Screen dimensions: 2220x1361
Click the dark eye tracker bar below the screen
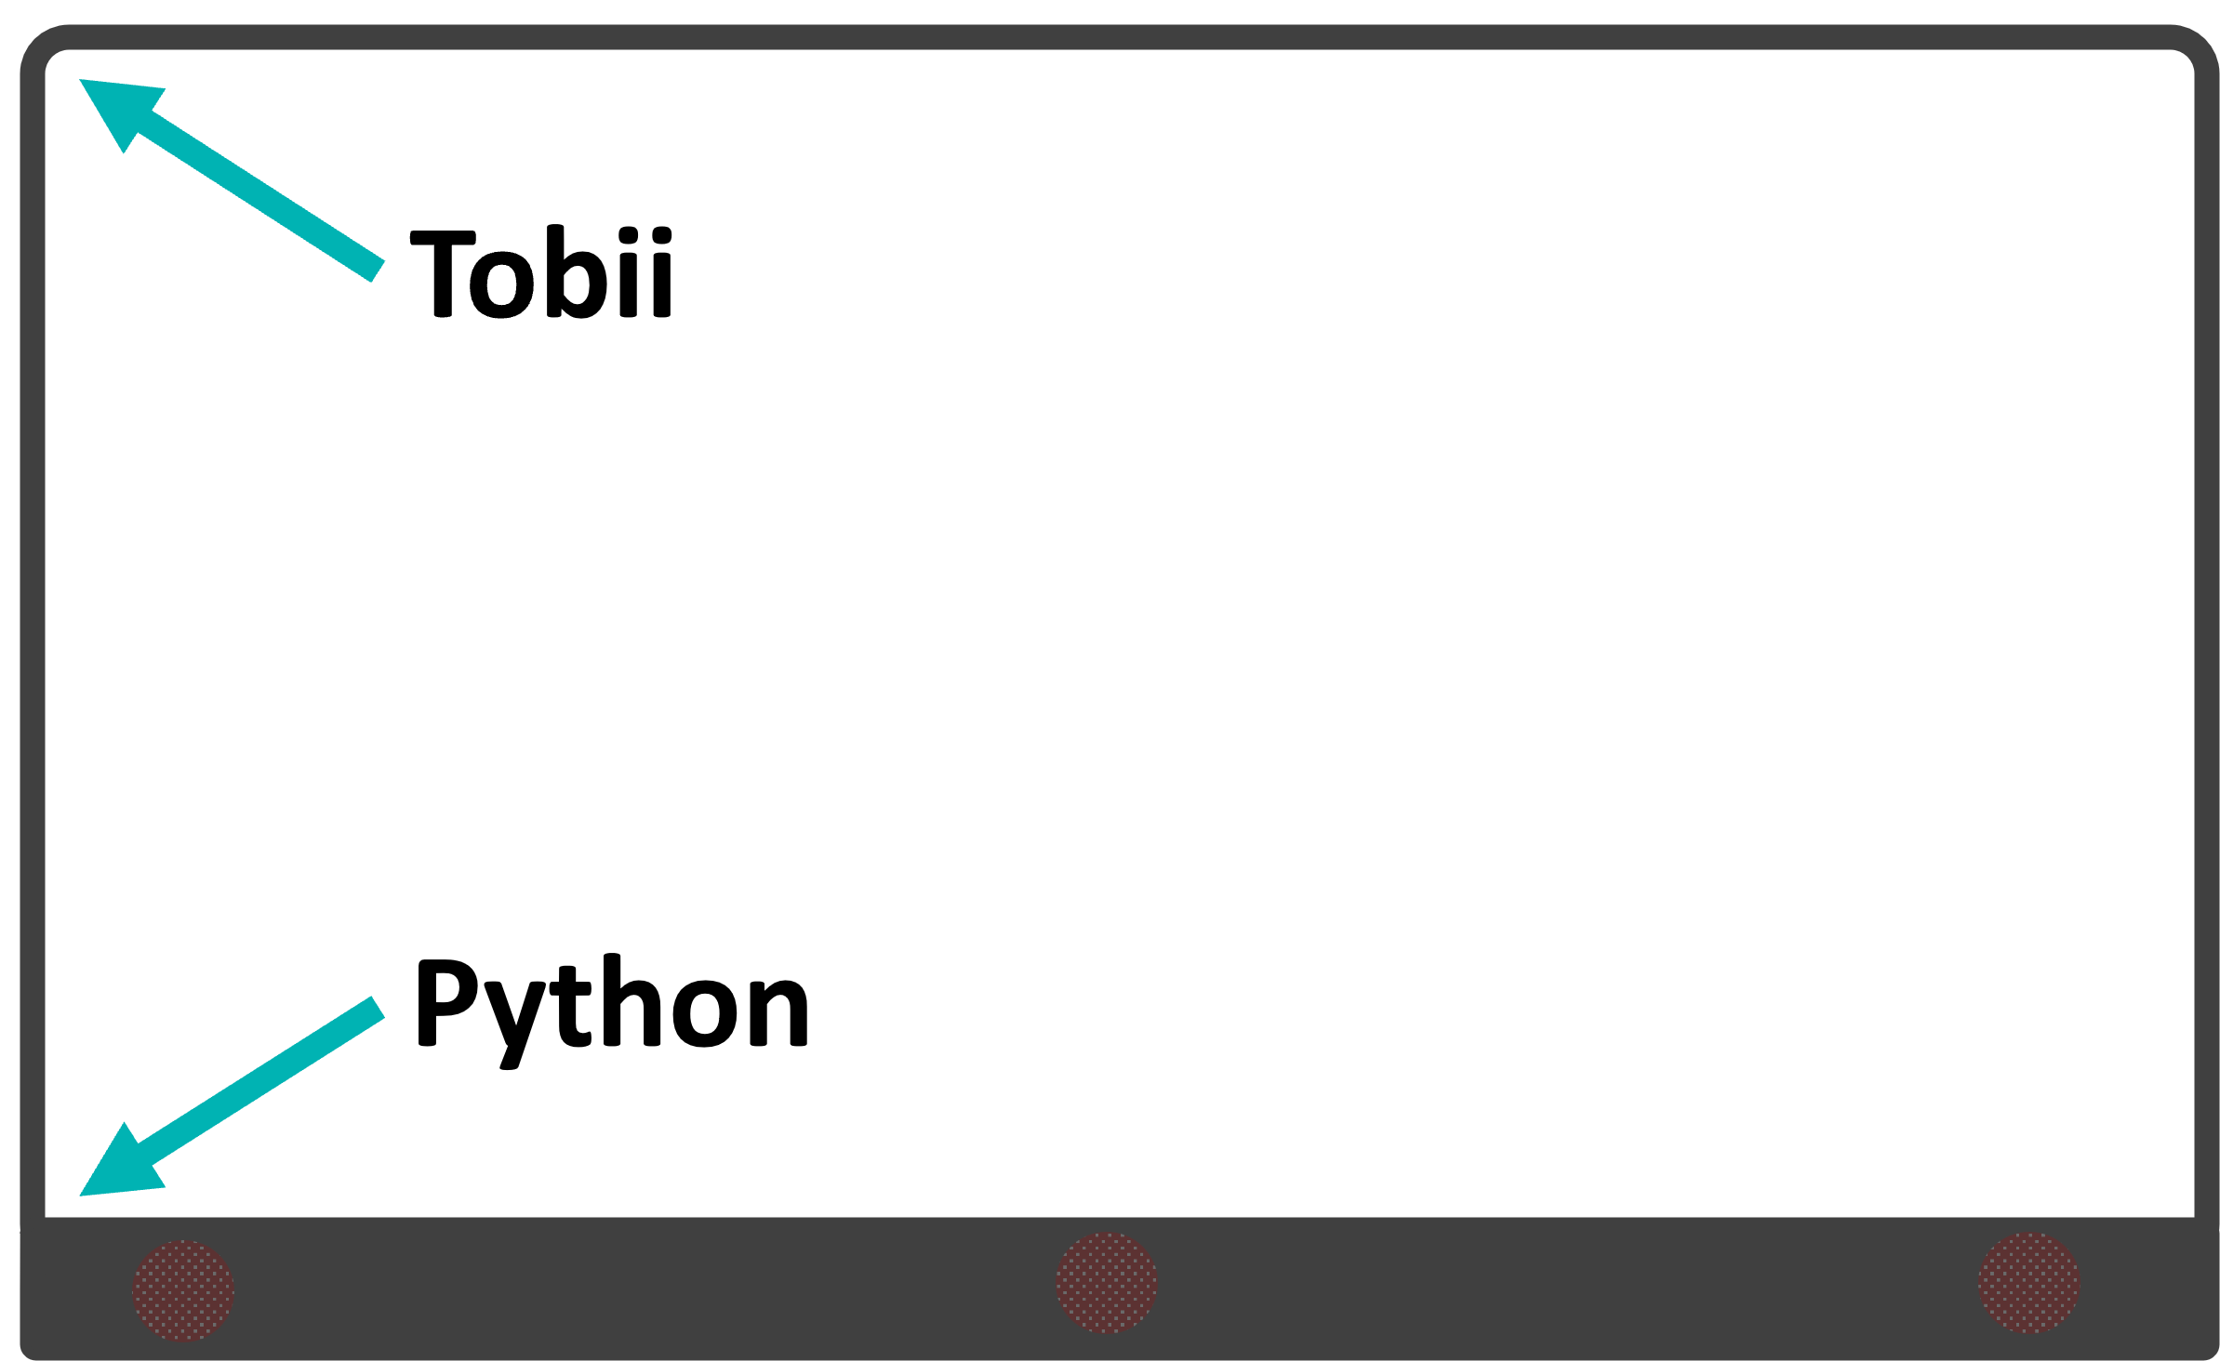1119,1288
